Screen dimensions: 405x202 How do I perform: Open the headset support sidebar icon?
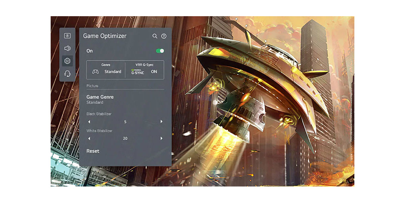(67, 73)
